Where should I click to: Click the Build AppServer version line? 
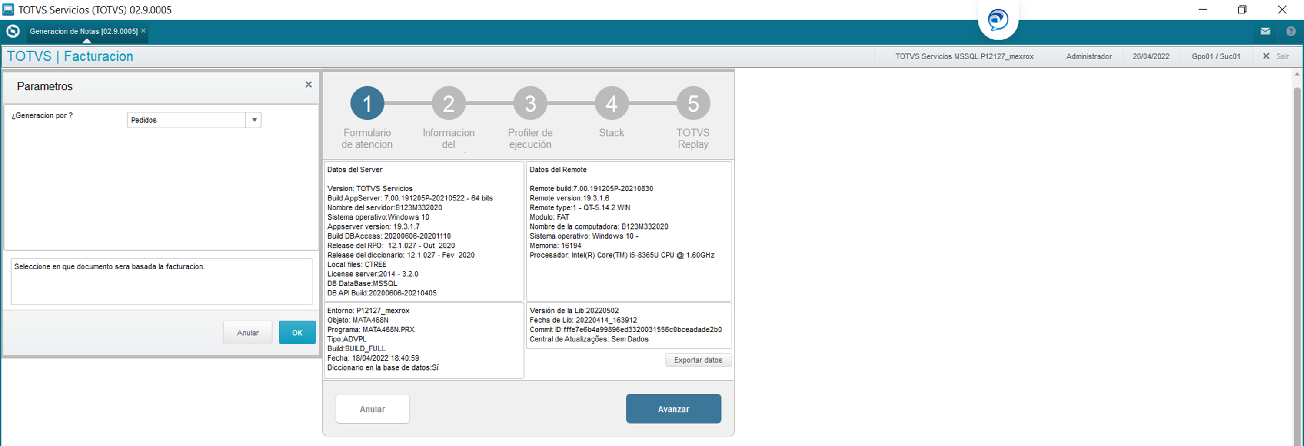pos(410,198)
